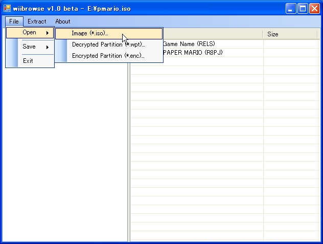Expand the Save submenu entry
Screen dimensions: 323x244
coord(30,47)
